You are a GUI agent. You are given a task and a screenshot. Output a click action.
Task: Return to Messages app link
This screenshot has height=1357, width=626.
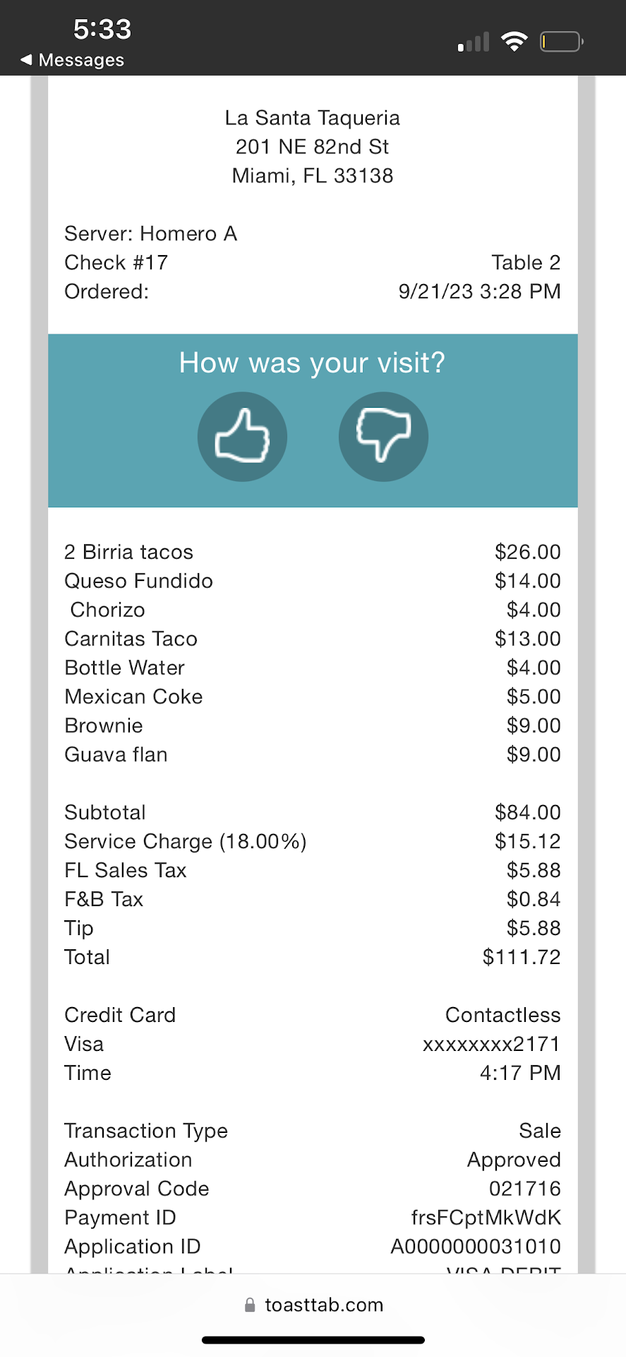81,60
